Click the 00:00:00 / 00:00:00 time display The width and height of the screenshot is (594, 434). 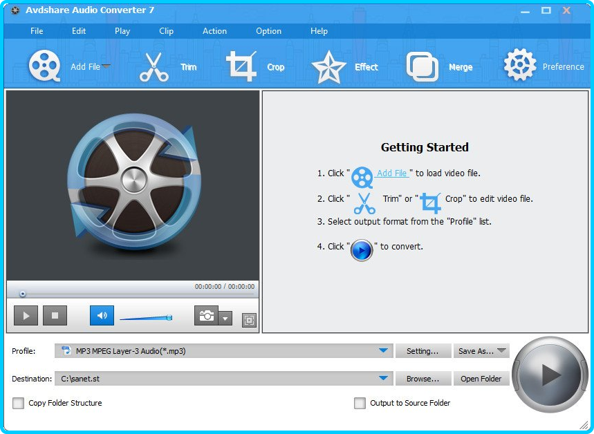coord(225,286)
